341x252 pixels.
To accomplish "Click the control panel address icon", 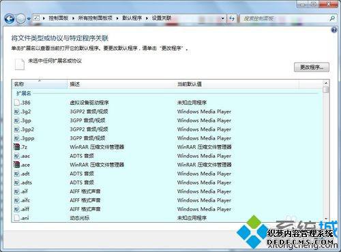I will click(x=37, y=18).
